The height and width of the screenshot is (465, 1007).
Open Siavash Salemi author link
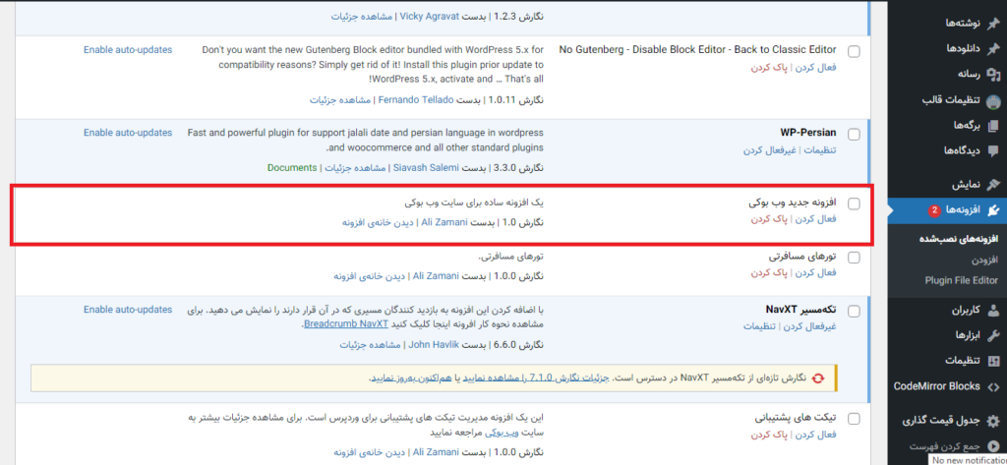(426, 168)
